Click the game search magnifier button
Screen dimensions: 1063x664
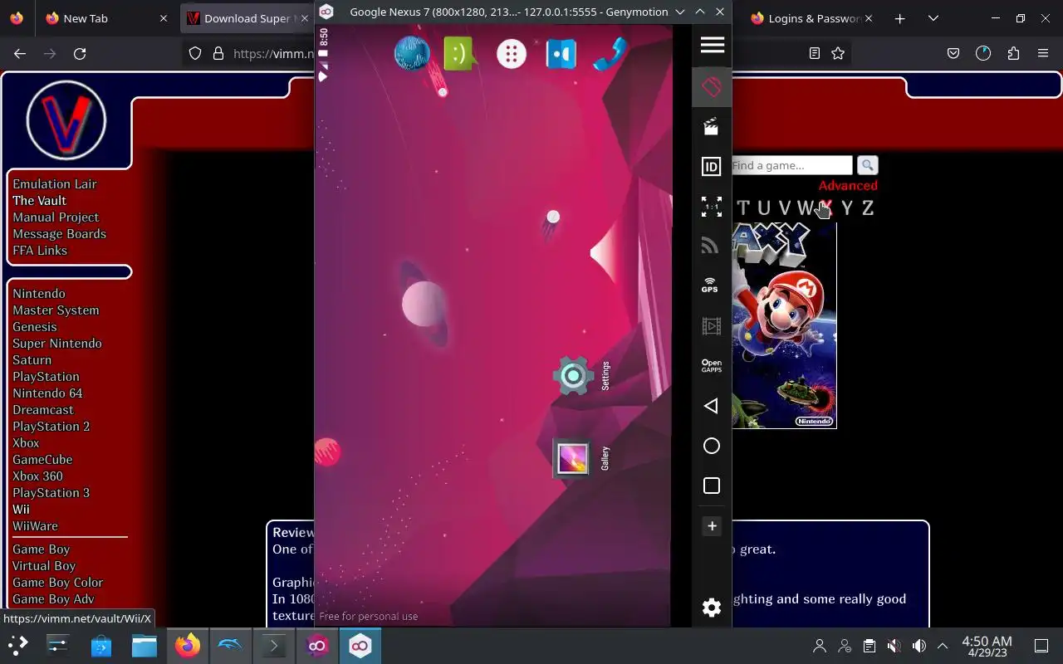[x=867, y=165]
